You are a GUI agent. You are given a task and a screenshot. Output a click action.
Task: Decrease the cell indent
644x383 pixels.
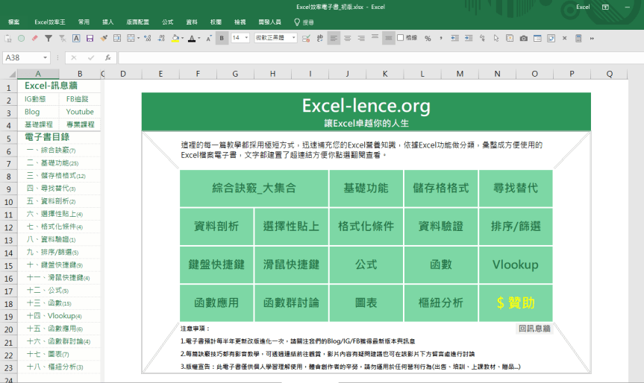454,38
